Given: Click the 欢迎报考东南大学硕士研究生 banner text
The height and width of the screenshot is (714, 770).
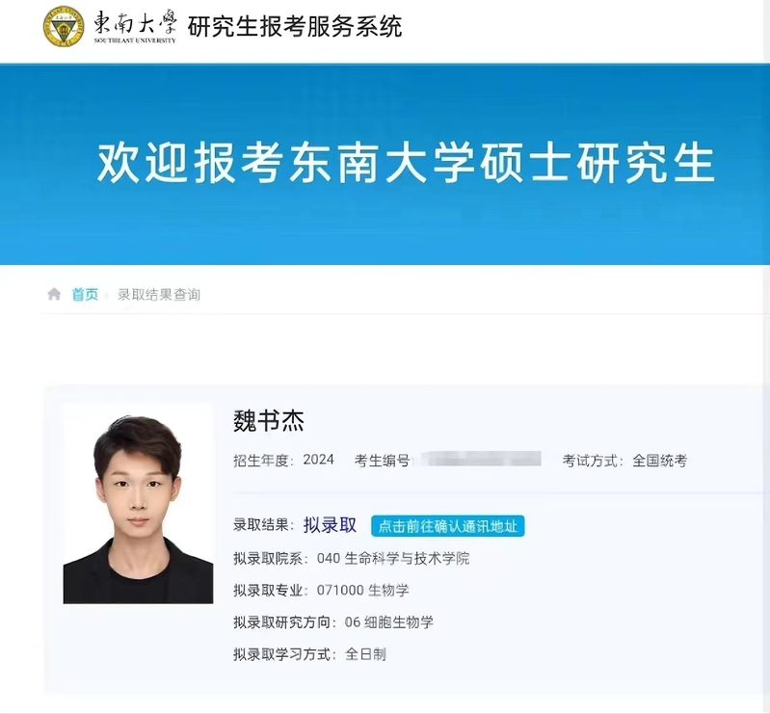Looking at the screenshot, I should click(x=405, y=164).
